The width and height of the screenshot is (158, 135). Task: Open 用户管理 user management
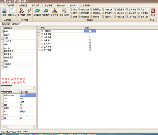coord(21,11)
